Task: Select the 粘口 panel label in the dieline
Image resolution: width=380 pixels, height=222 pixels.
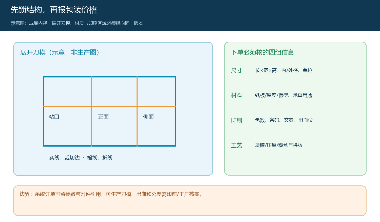Action: click(54, 117)
